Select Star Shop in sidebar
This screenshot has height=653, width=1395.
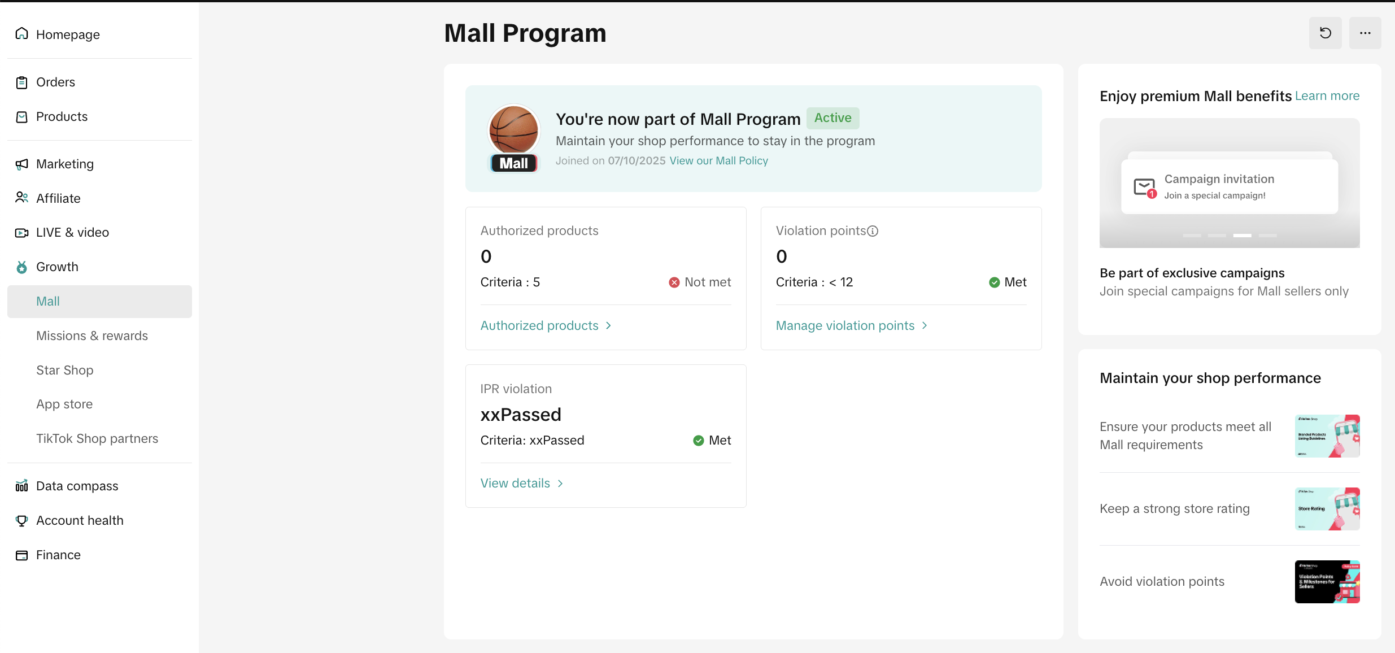65,371
